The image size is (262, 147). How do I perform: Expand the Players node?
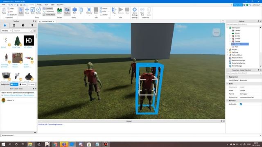(227, 49)
